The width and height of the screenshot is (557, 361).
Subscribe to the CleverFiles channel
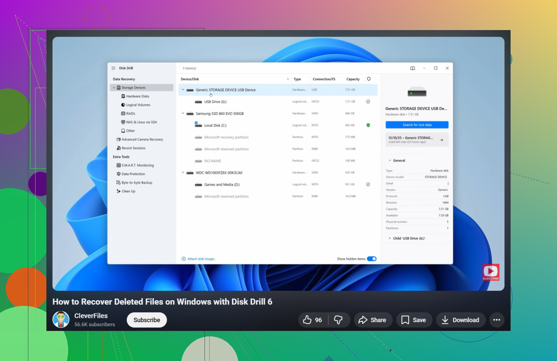[x=147, y=320]
